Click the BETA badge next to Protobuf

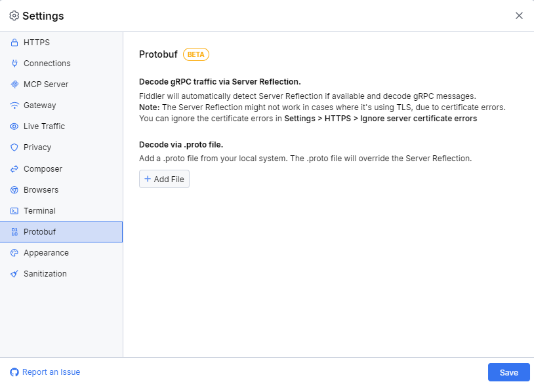[195, 54]
